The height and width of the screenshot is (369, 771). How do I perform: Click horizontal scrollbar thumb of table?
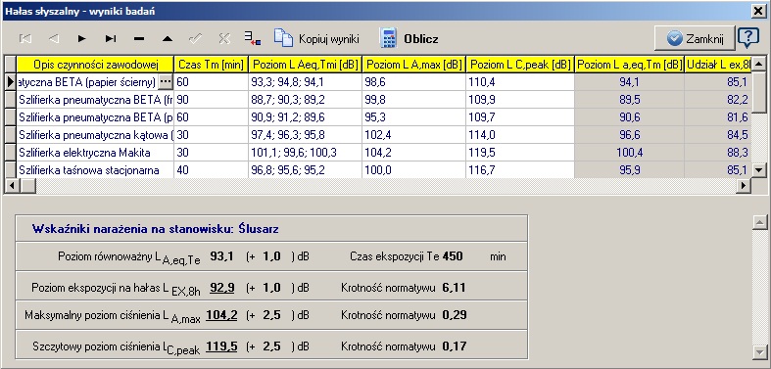tap(27, 186)
